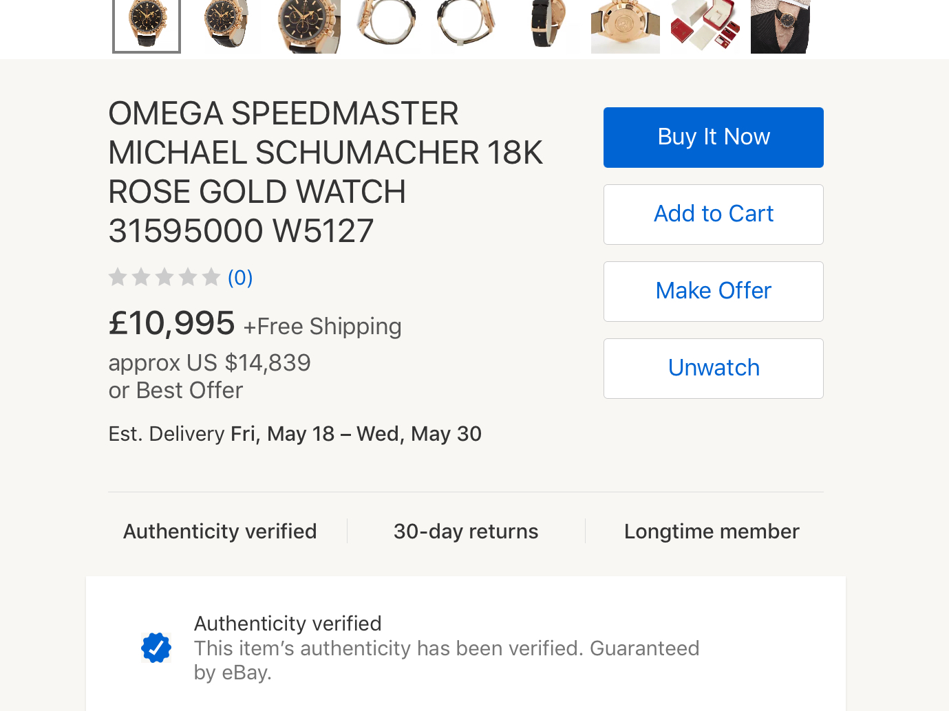The width and height of the screenshot is (949, 711).
Task: Open the fourth side-profile strap thumbnail
Action: click(386, 26)
